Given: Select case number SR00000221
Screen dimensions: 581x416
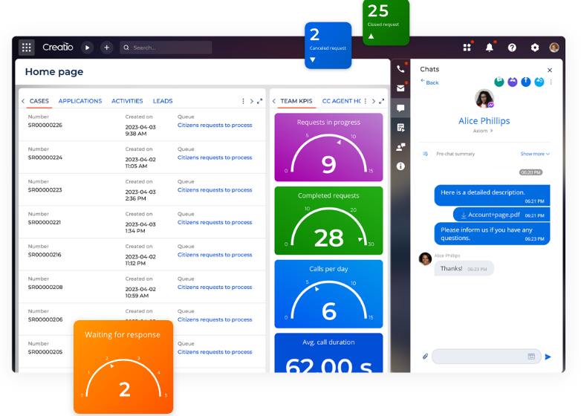Looking at the screenshot, I should click(45, 222).
